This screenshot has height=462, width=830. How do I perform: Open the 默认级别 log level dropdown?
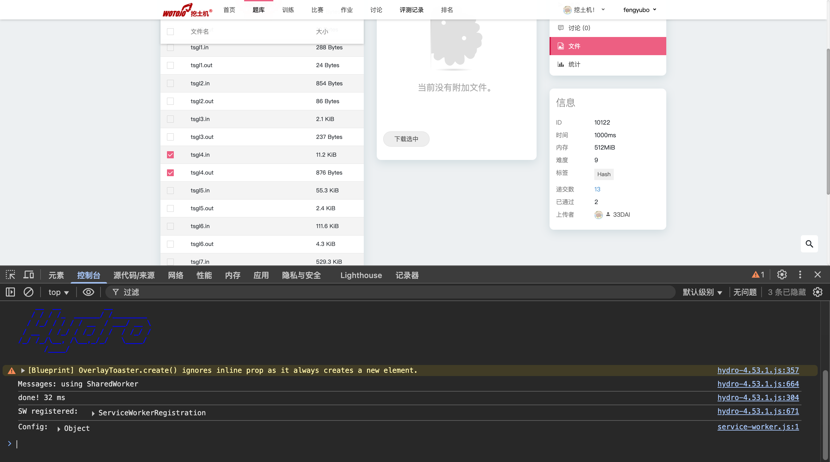click(x=702, y=292)
